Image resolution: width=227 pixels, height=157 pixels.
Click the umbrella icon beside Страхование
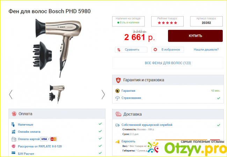coord(117,98)
